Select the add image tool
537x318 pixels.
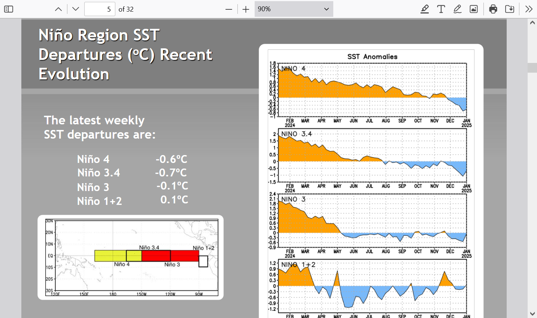(x=474, y=9)
